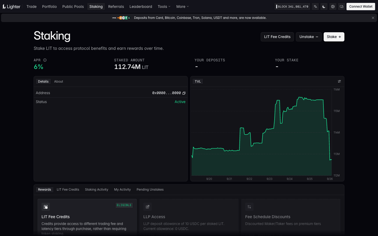Click the device layout icon

click(x=342, y=7)
